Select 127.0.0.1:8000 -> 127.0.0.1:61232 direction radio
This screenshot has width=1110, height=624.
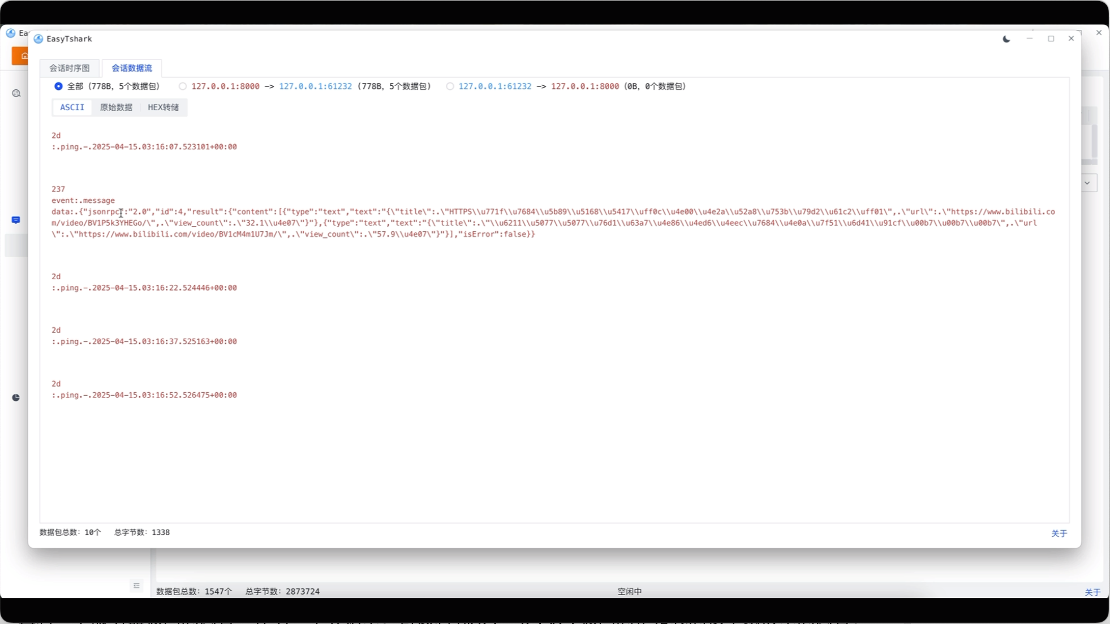coord(182,86)
